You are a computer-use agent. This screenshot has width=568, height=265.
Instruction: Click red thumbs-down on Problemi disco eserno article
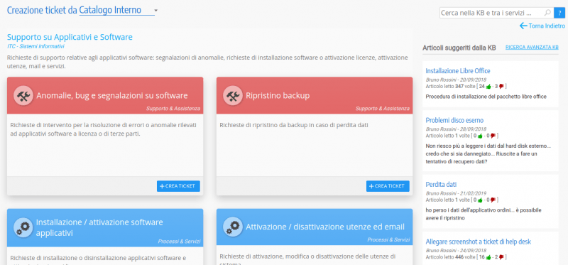pyautogui.click(x=493, y=136)
